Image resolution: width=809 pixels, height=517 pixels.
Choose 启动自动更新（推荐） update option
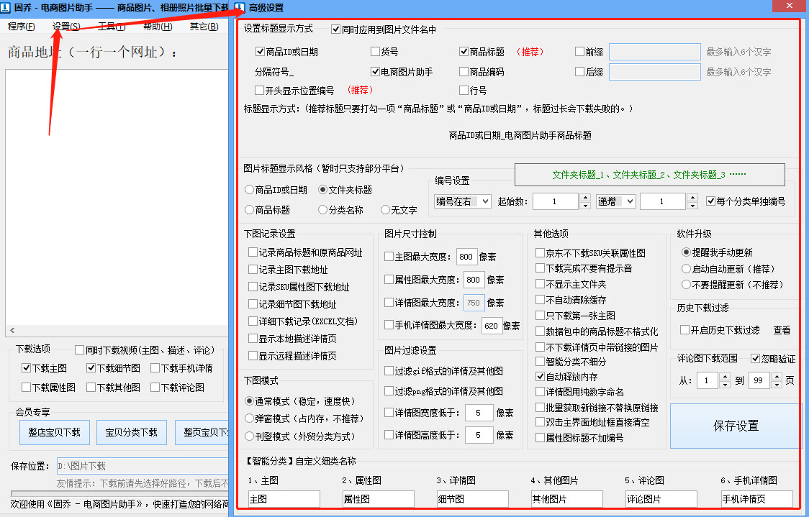tap(686, 268)
